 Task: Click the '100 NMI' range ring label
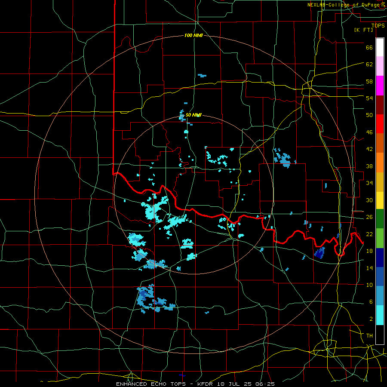pos(193,36)
